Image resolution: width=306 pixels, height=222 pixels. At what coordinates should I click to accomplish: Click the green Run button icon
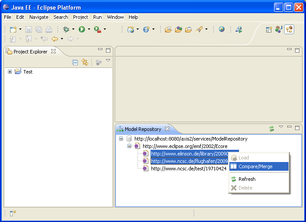pos(82,29)
